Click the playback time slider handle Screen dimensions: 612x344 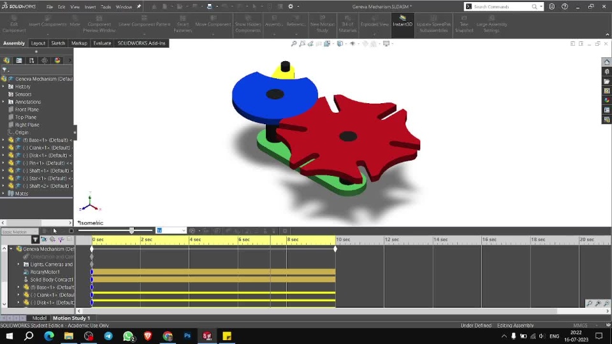[132, 231]
